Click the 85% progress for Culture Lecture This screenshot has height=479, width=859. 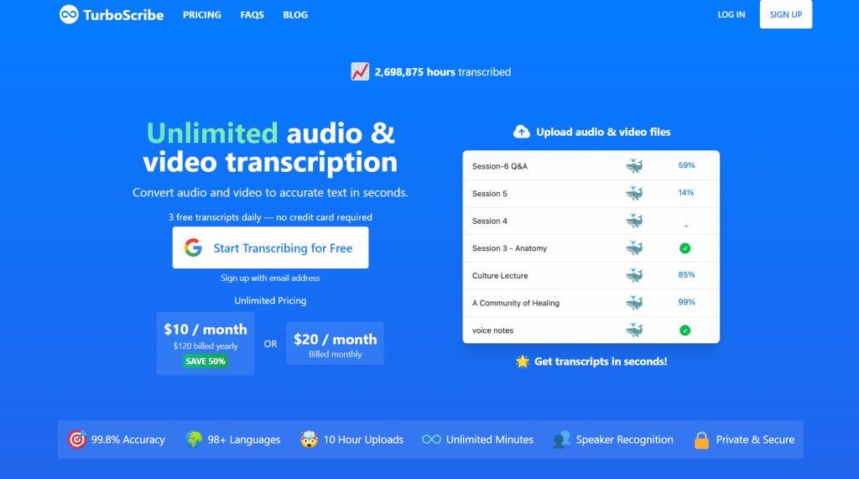pyautogui.click(x=686, y=275)
